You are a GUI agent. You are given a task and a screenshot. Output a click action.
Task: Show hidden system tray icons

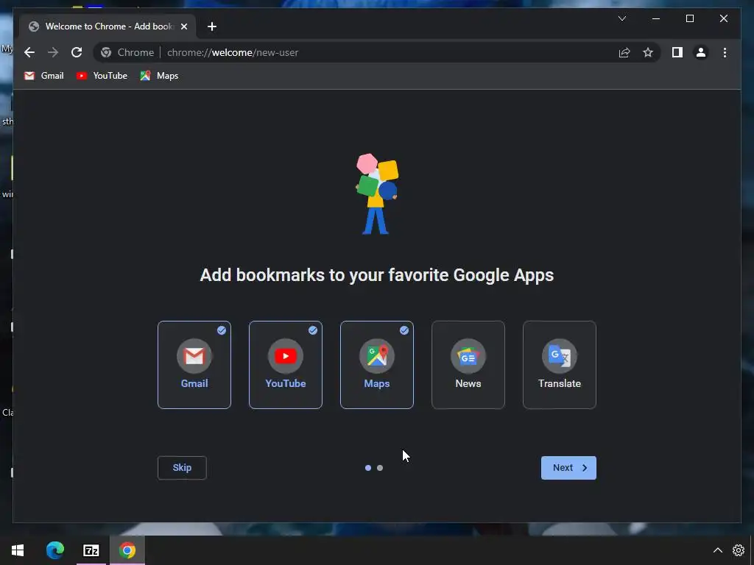coord(717,550)
